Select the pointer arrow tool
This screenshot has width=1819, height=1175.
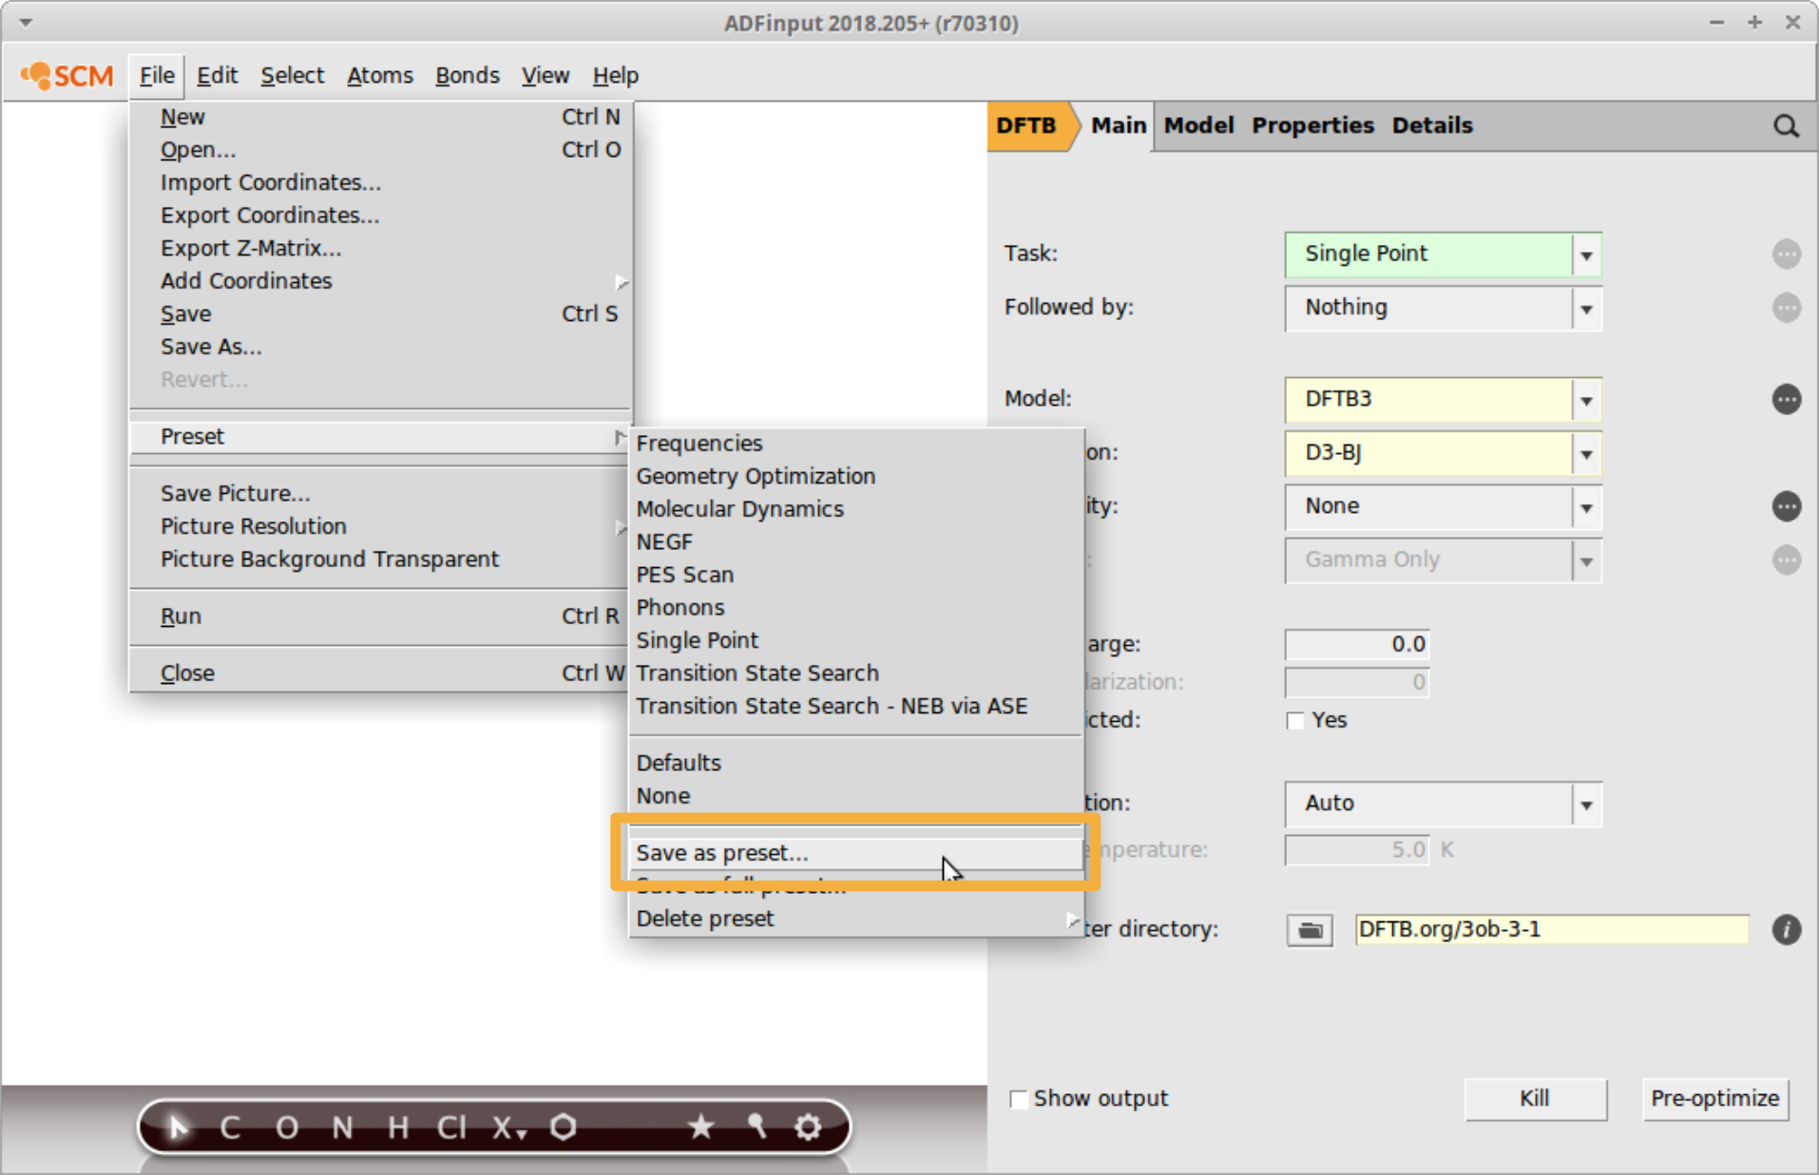pyautogui.click(x=178, y=1127)
